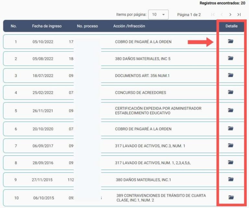
Task: Select date 05/10/2022 cell
Action: coord(43,42)
